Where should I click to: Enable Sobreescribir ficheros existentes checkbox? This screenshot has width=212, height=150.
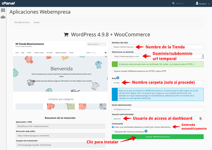point(113,131)
